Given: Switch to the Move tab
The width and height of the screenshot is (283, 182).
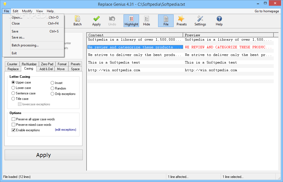Looking at the screenshot, I should coord(61,69).
